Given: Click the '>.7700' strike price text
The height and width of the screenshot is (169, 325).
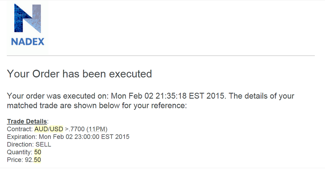Looking at the screenshot, I should [x=75, y=129].
